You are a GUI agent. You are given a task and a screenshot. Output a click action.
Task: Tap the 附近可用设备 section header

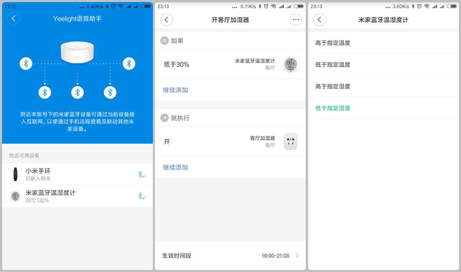pos(24,156)
